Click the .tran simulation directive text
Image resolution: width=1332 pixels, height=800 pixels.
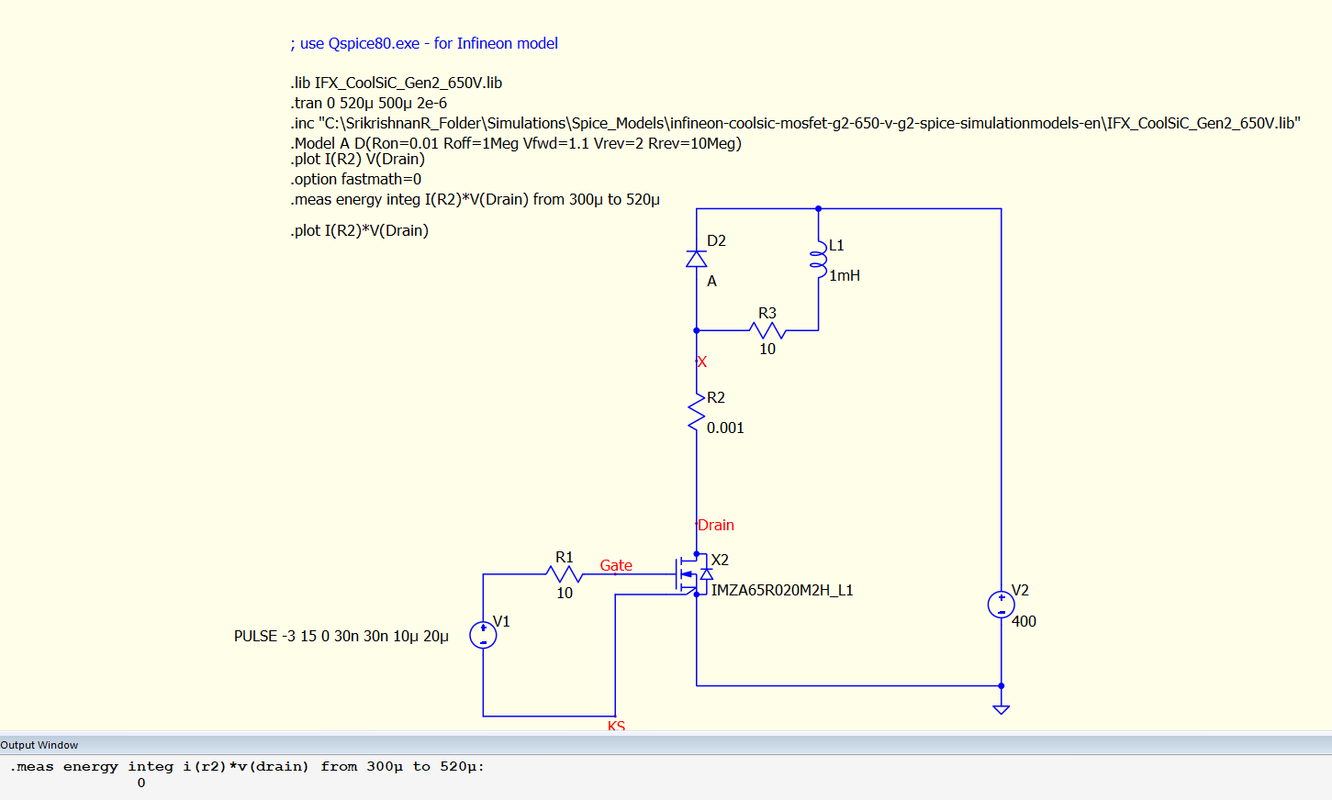(369, 103)
